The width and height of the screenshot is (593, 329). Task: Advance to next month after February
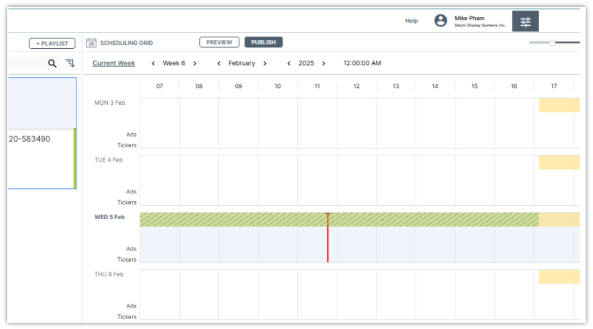265,63
